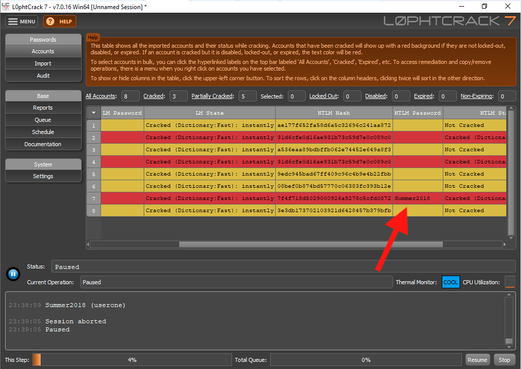Click the orange HELP question mark button
Screen dimensions: 521x369
[59, 22]
